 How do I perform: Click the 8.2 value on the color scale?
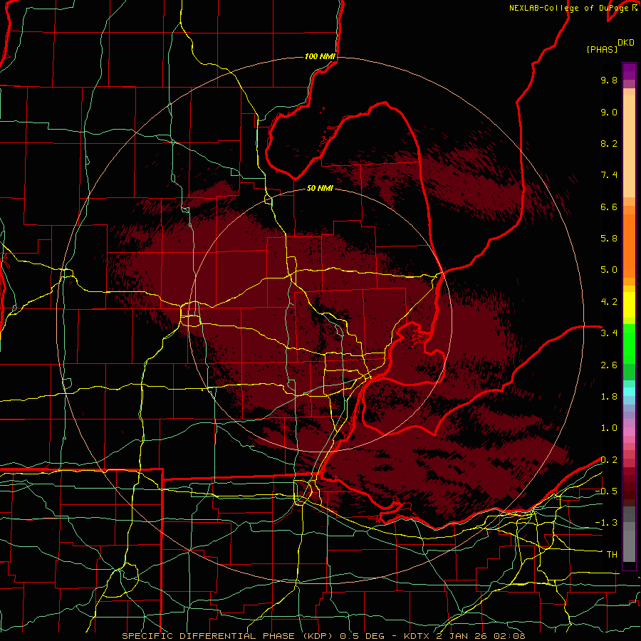609,143
